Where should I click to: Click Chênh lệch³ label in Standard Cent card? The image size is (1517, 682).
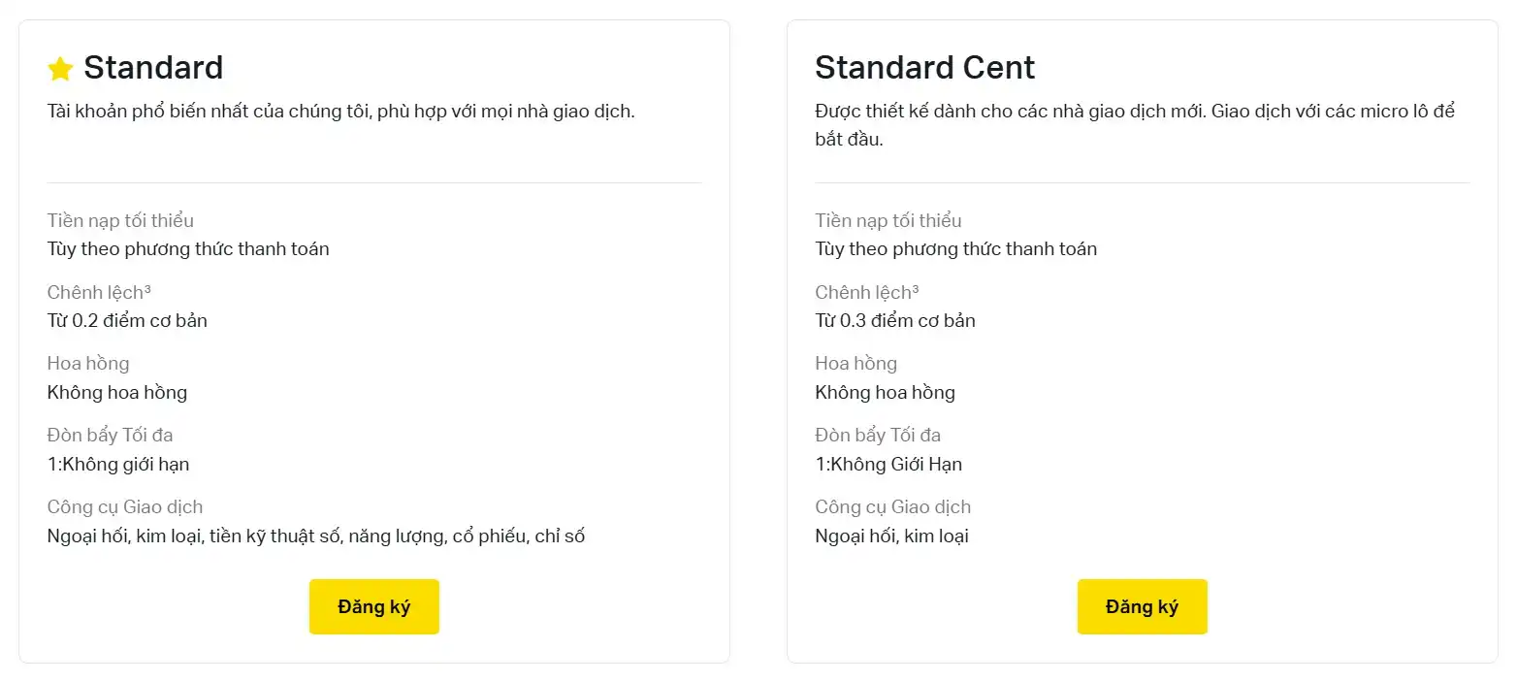point(867,292)
